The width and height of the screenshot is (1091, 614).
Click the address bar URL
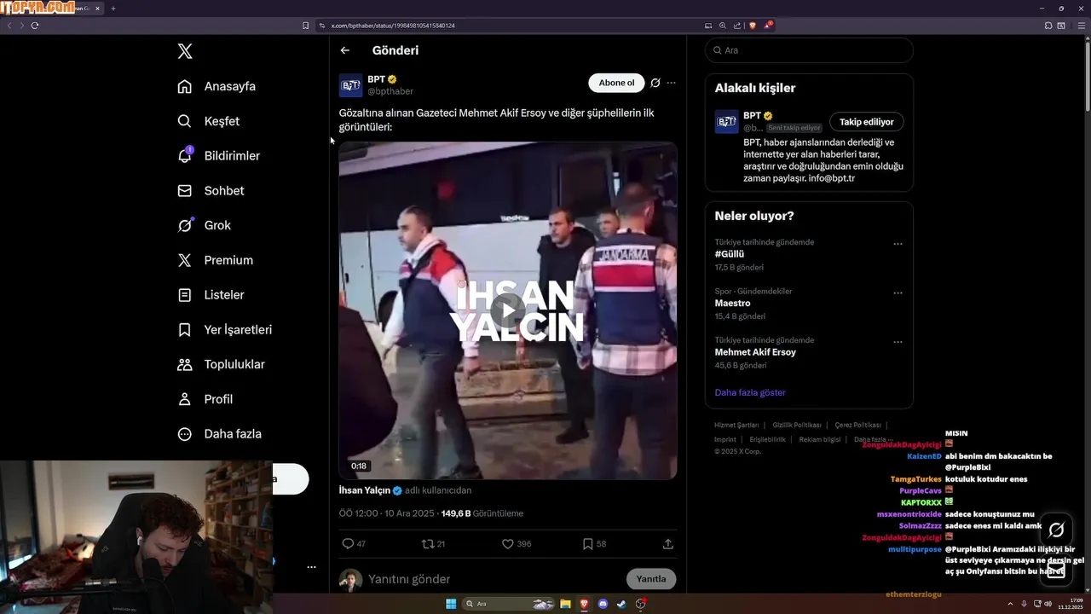click(393, 26)
